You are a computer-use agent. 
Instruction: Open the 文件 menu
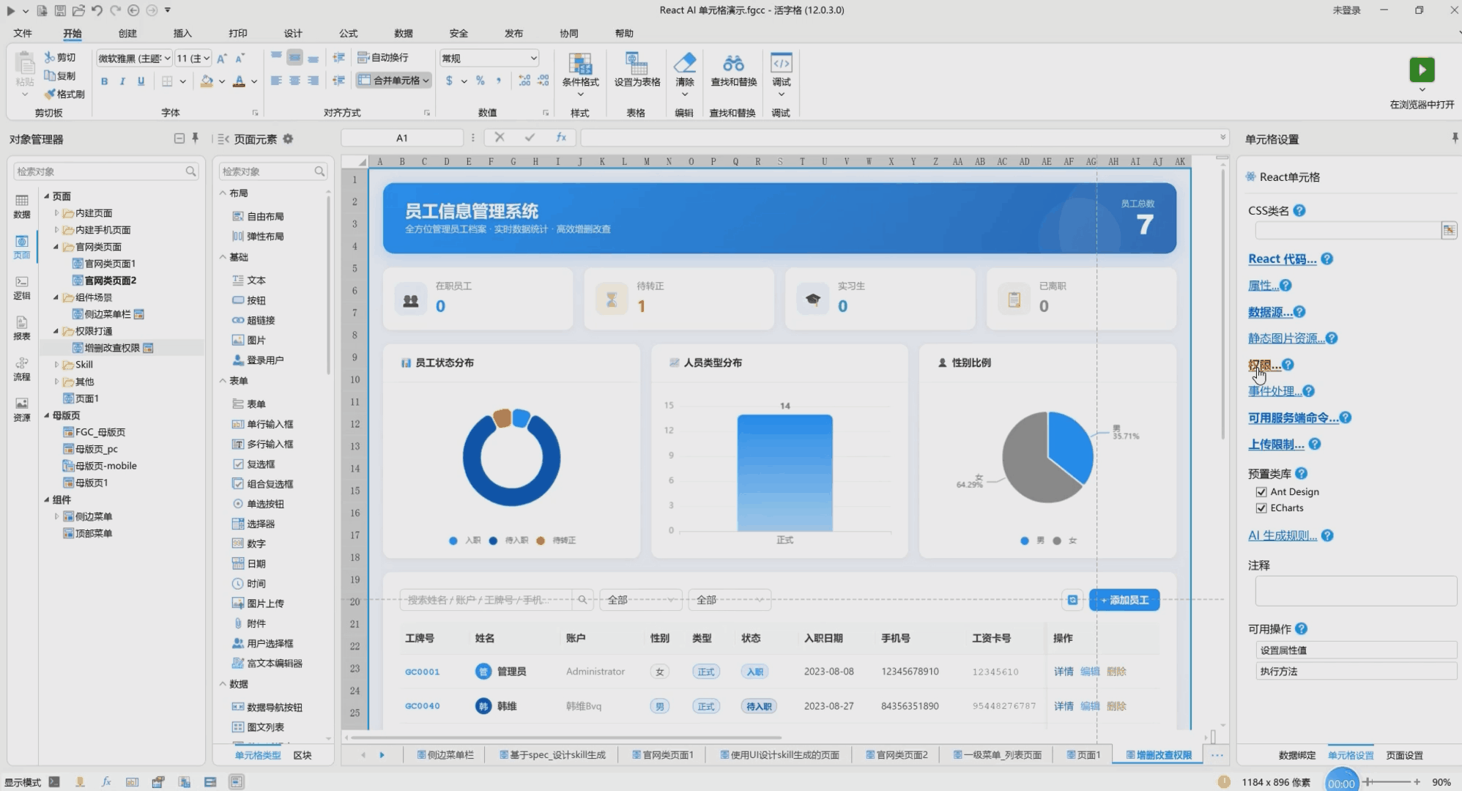click(23, 33)
